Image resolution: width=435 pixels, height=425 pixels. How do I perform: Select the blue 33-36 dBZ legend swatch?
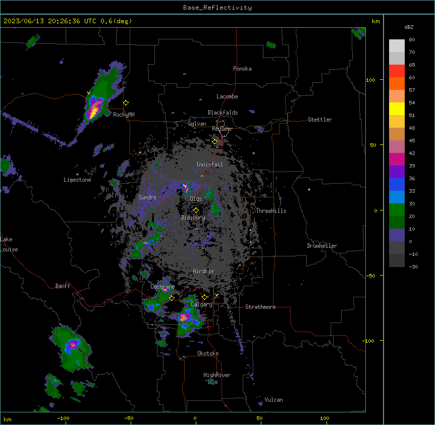[397, 184]
